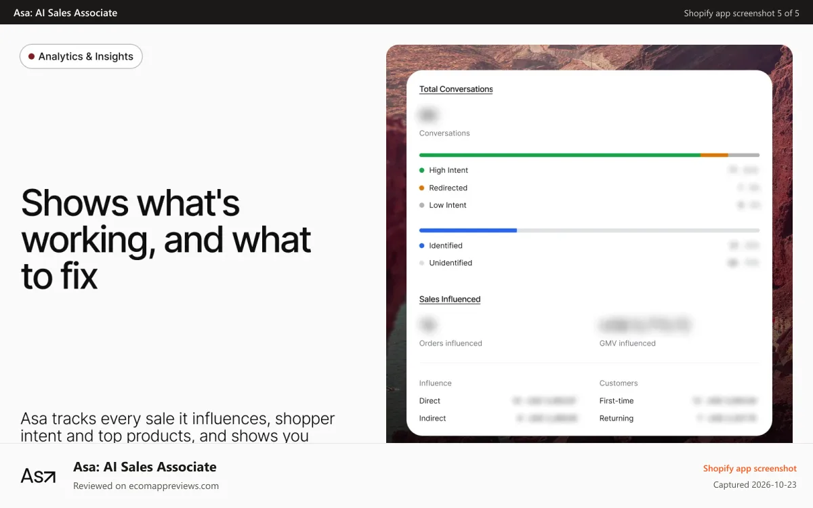Click the green High Intent dot
The image size is (813, 508).
(x=421, y=170)
